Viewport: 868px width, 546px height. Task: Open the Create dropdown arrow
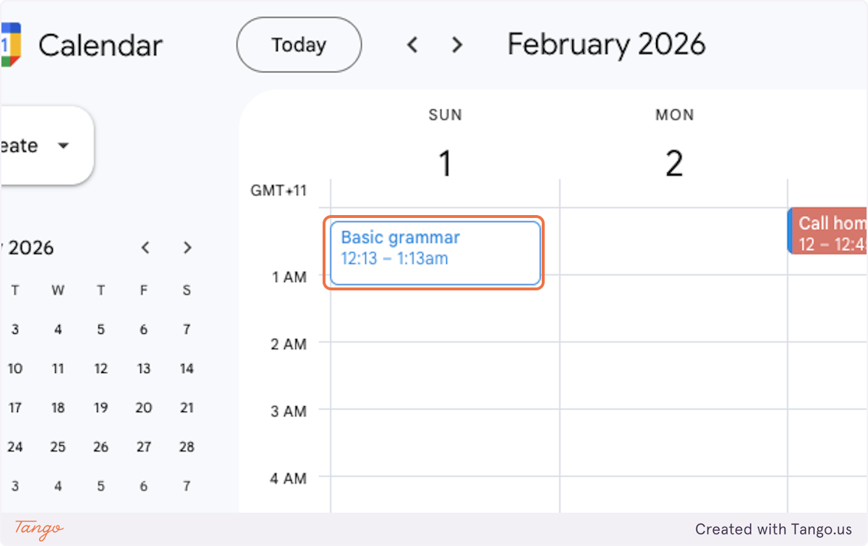tap(63, 146)
